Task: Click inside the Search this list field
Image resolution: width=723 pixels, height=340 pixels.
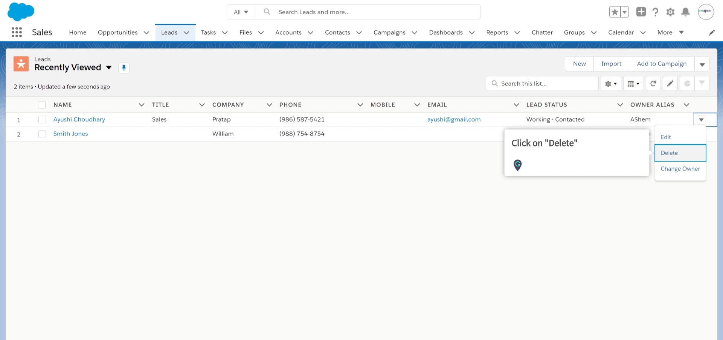Action: 542,83
